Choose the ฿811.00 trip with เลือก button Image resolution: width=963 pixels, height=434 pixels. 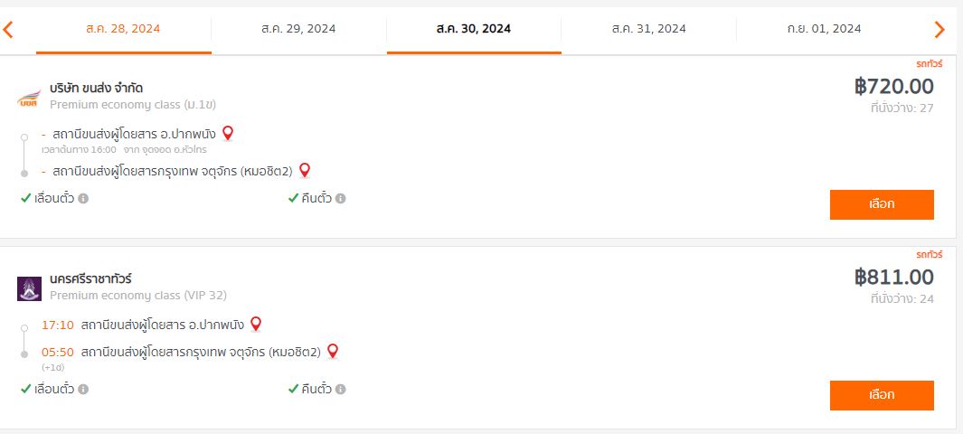[x=882, y=395]
